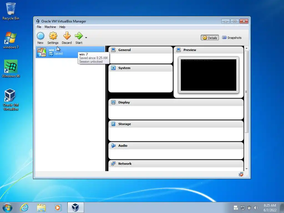Click the VM preview thumbnail screen
This screenshot has width=284, height=213.
tap(209, 75)
